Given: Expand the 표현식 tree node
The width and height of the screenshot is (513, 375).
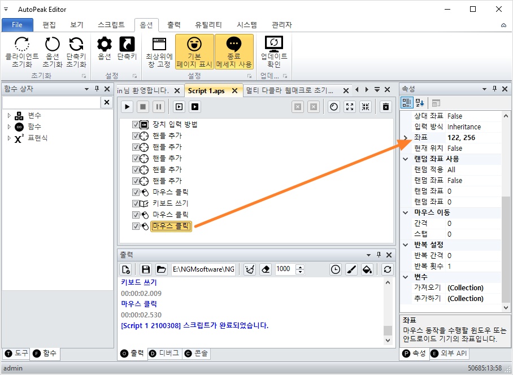Looking at the screenshot, I should point(9,138).
